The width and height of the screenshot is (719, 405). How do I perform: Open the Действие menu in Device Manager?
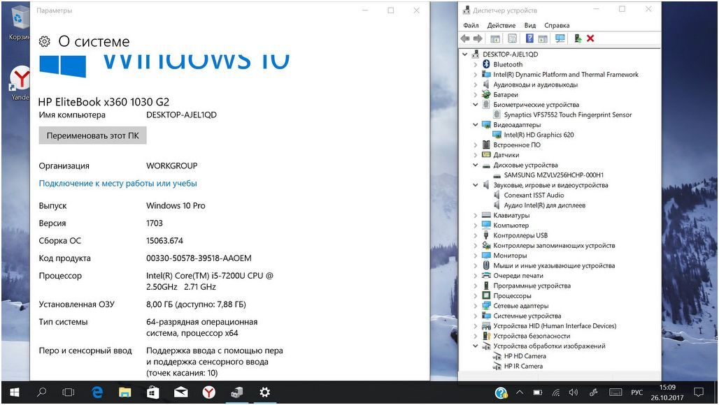point(501,25)
